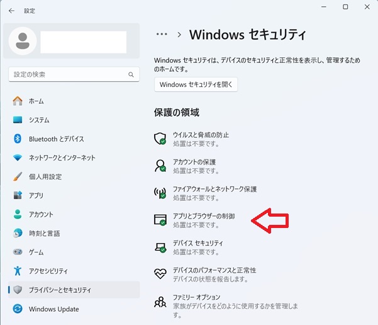Click the user profile avatar
Image resolution: width=378 pixels, height=325 pixels.
[23, 41]
